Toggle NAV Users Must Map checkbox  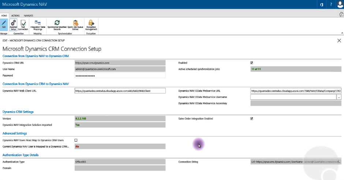pyautogui.click(x=76, y=140)
